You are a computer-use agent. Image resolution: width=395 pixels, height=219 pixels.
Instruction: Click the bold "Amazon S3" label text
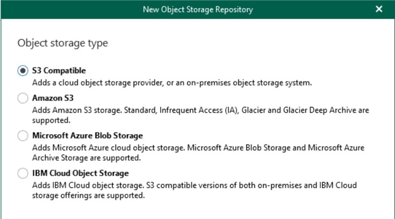(x=53, y=98)
